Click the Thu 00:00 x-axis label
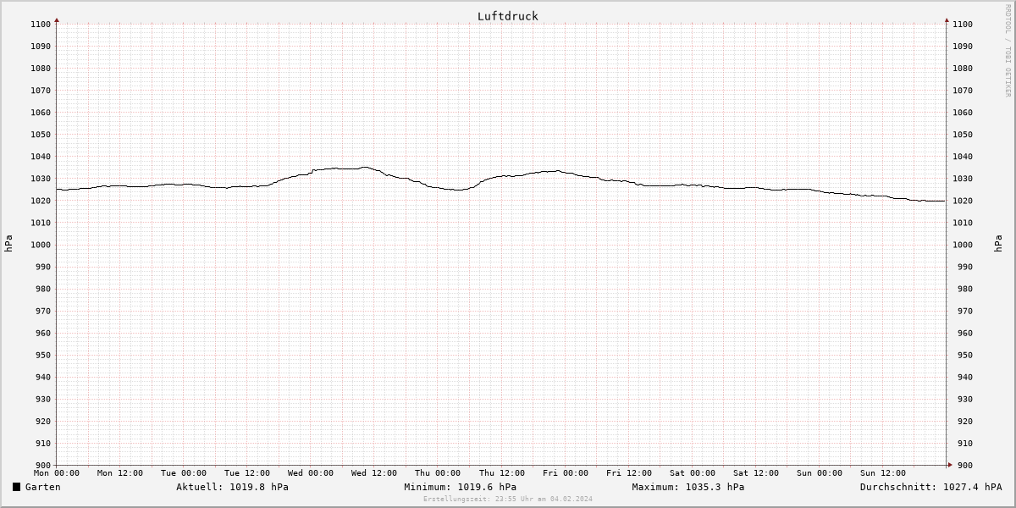The image size is (1016, 508). (438, 473)
